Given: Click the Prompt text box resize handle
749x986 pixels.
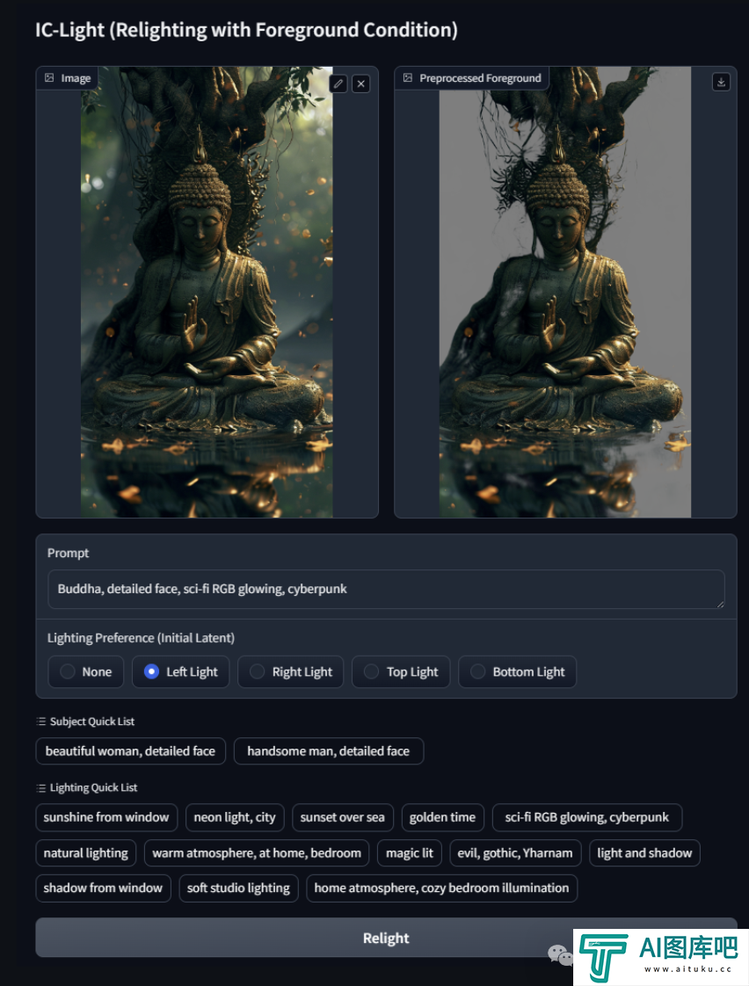Looking at the screenshot, I should point(720,604).
